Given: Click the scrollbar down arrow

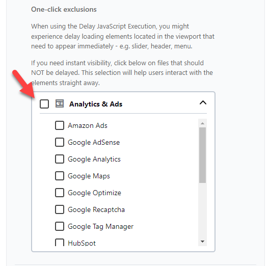Looking at the screenshot, I should 202,242.
